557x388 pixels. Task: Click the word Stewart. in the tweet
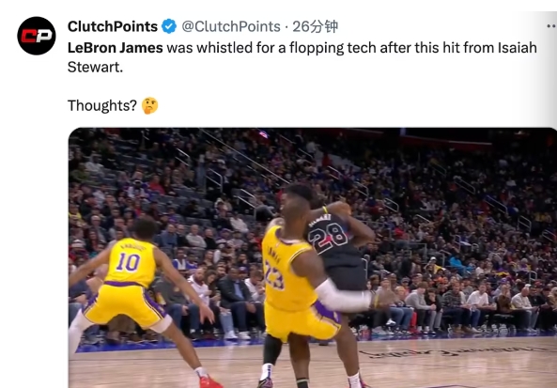pos(95,67)
